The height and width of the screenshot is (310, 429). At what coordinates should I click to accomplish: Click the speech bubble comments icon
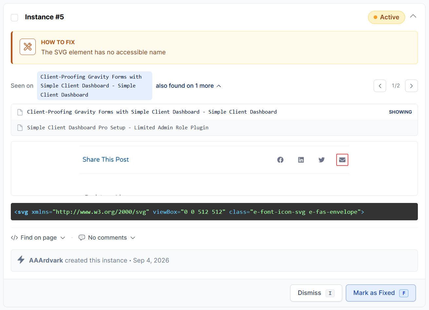(82, 238)
